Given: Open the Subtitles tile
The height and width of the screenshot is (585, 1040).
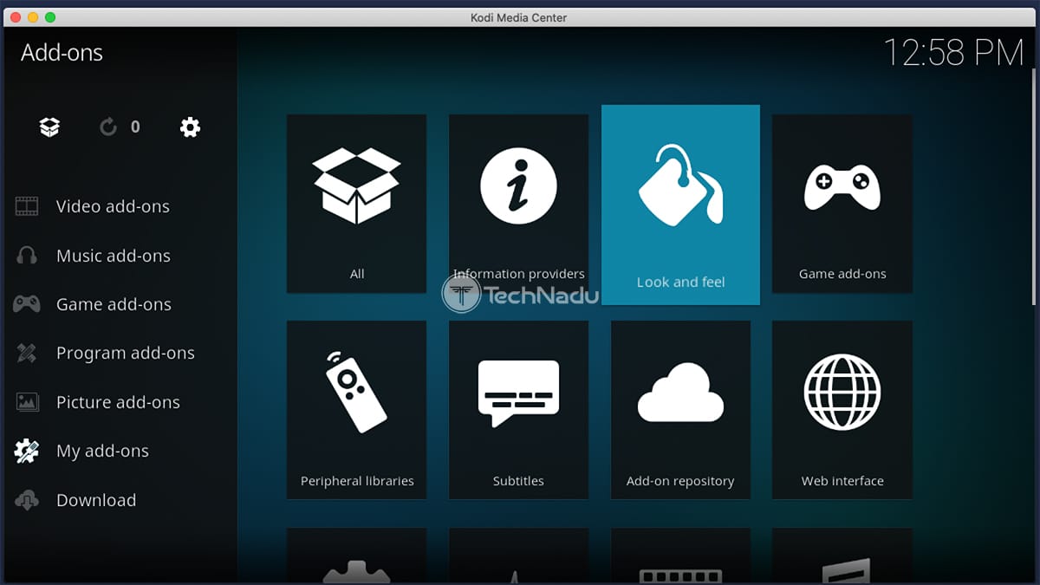Looking at the screenshot, I should tap(518, 410).
